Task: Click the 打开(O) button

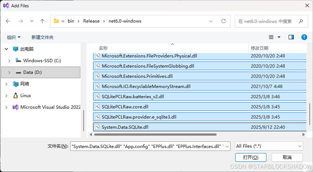Action: tap(251, 157)
